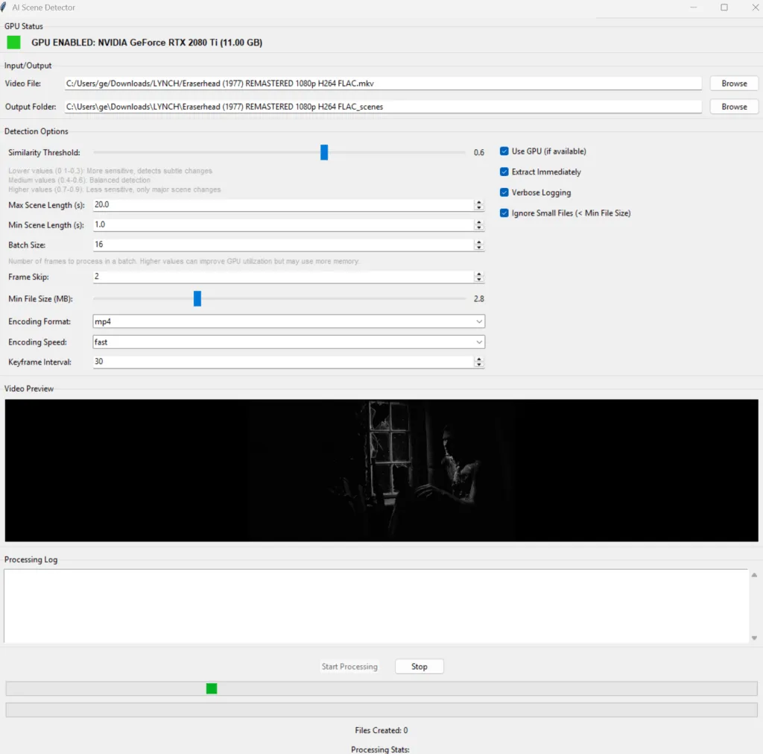Image resolution: width=763 pixels, height=754 pixels.
Task: Click the green GPU status indicator
Action: point(13,43)
